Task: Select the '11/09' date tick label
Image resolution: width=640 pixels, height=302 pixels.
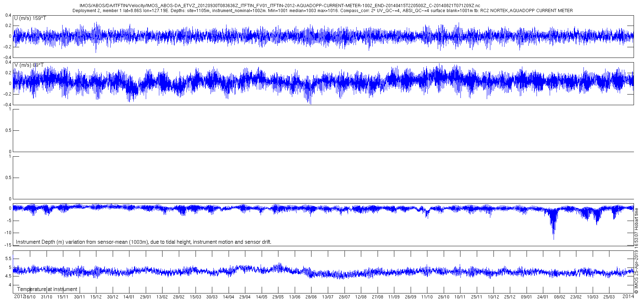Action: click(x=394, y=297)
